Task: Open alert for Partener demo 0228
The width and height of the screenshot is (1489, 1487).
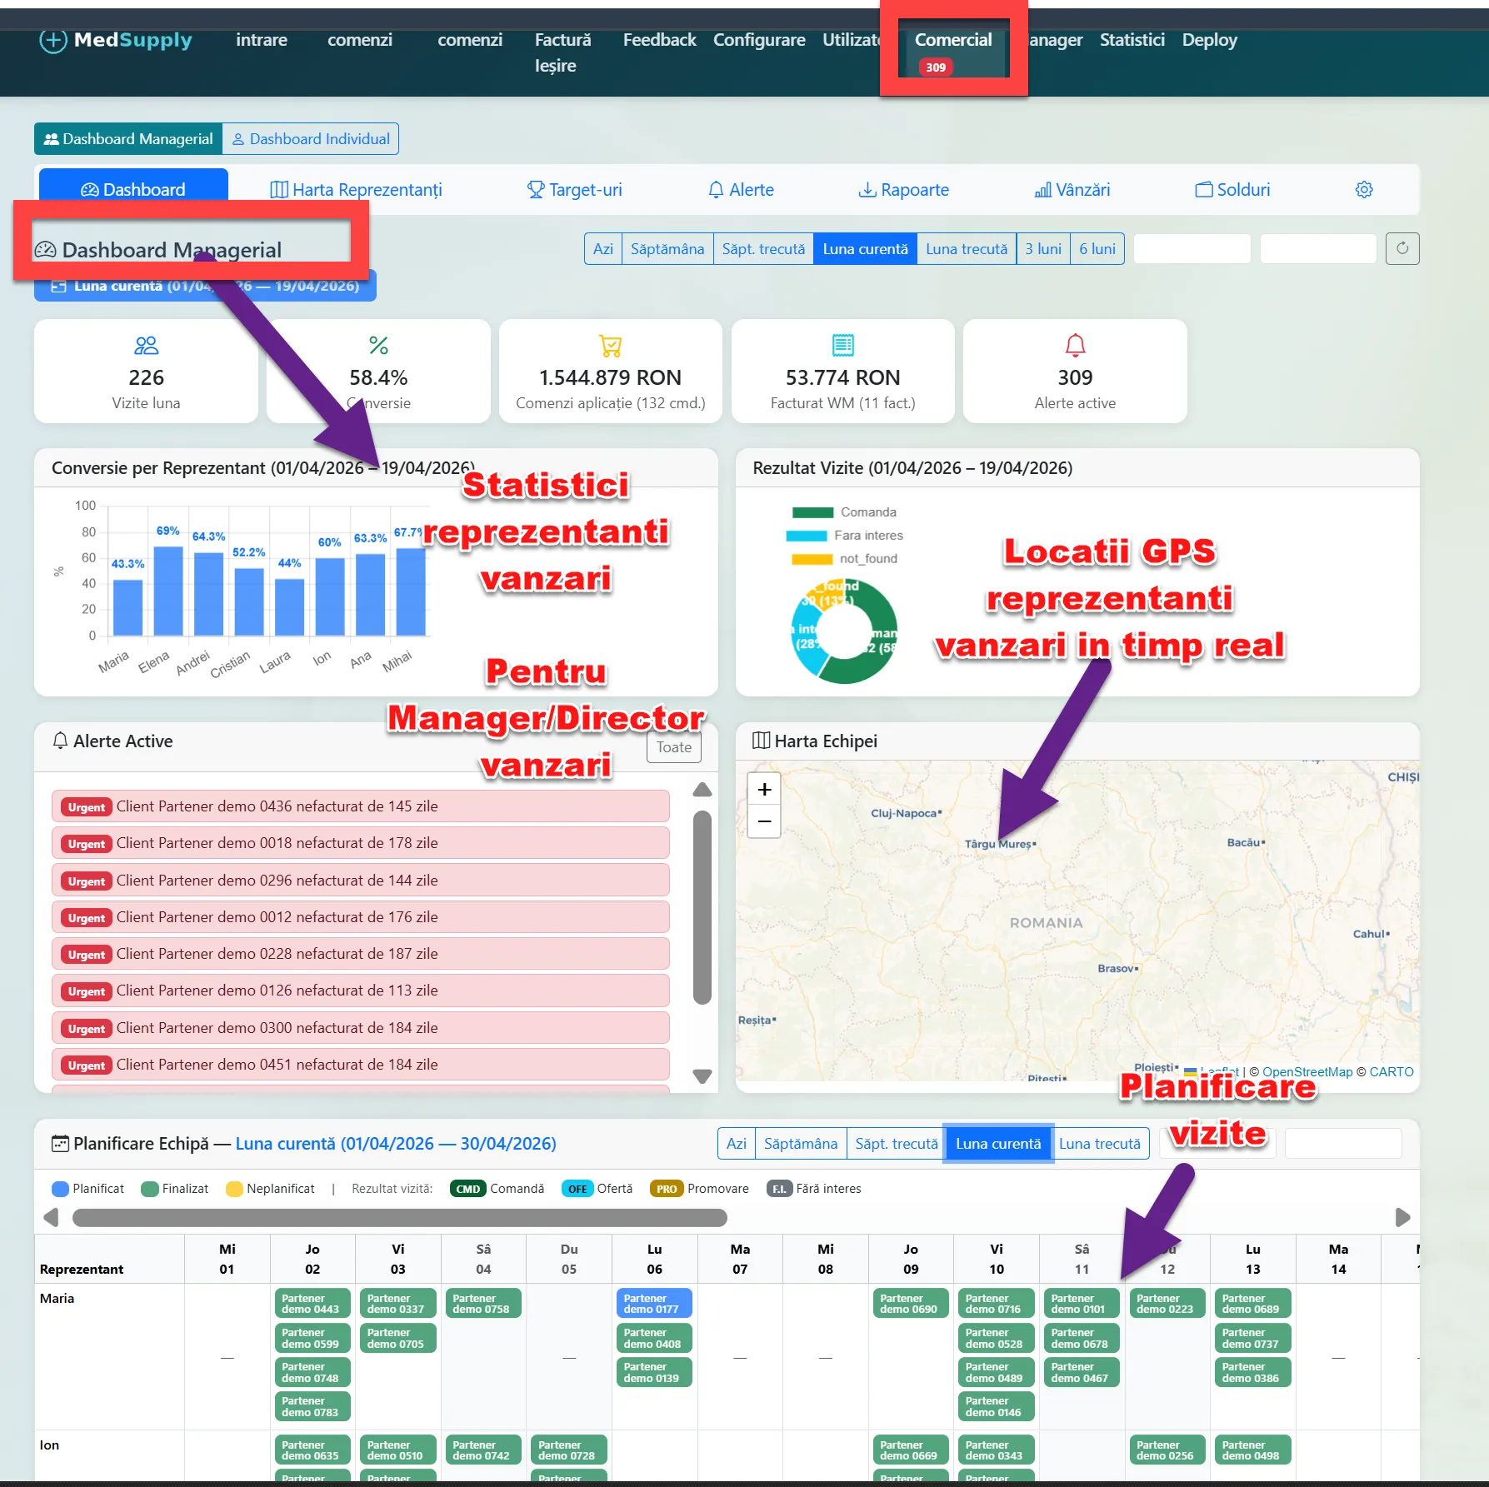Action: [x=361, y=954]
